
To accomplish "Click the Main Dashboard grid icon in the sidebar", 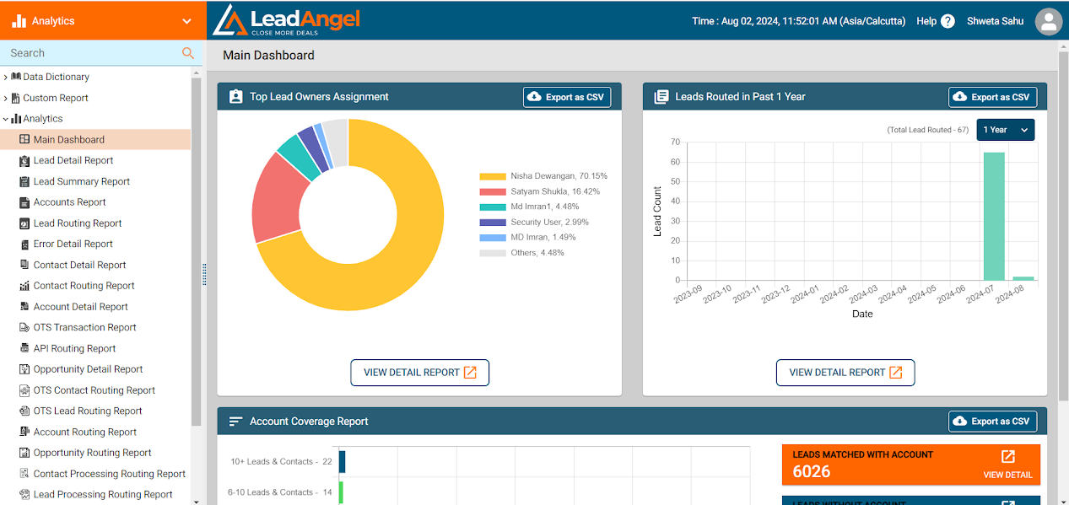I will tap(24, 140).
